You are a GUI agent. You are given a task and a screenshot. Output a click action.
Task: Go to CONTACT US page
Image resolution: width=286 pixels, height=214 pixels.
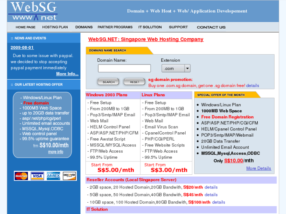point(211,27)
